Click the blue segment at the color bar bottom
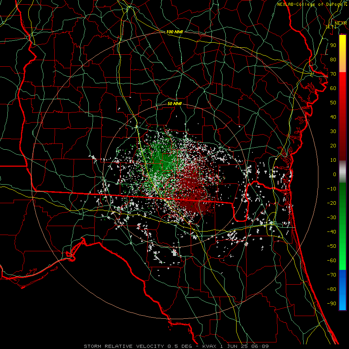This screenshot has width=349, height=349. point(342,290)
